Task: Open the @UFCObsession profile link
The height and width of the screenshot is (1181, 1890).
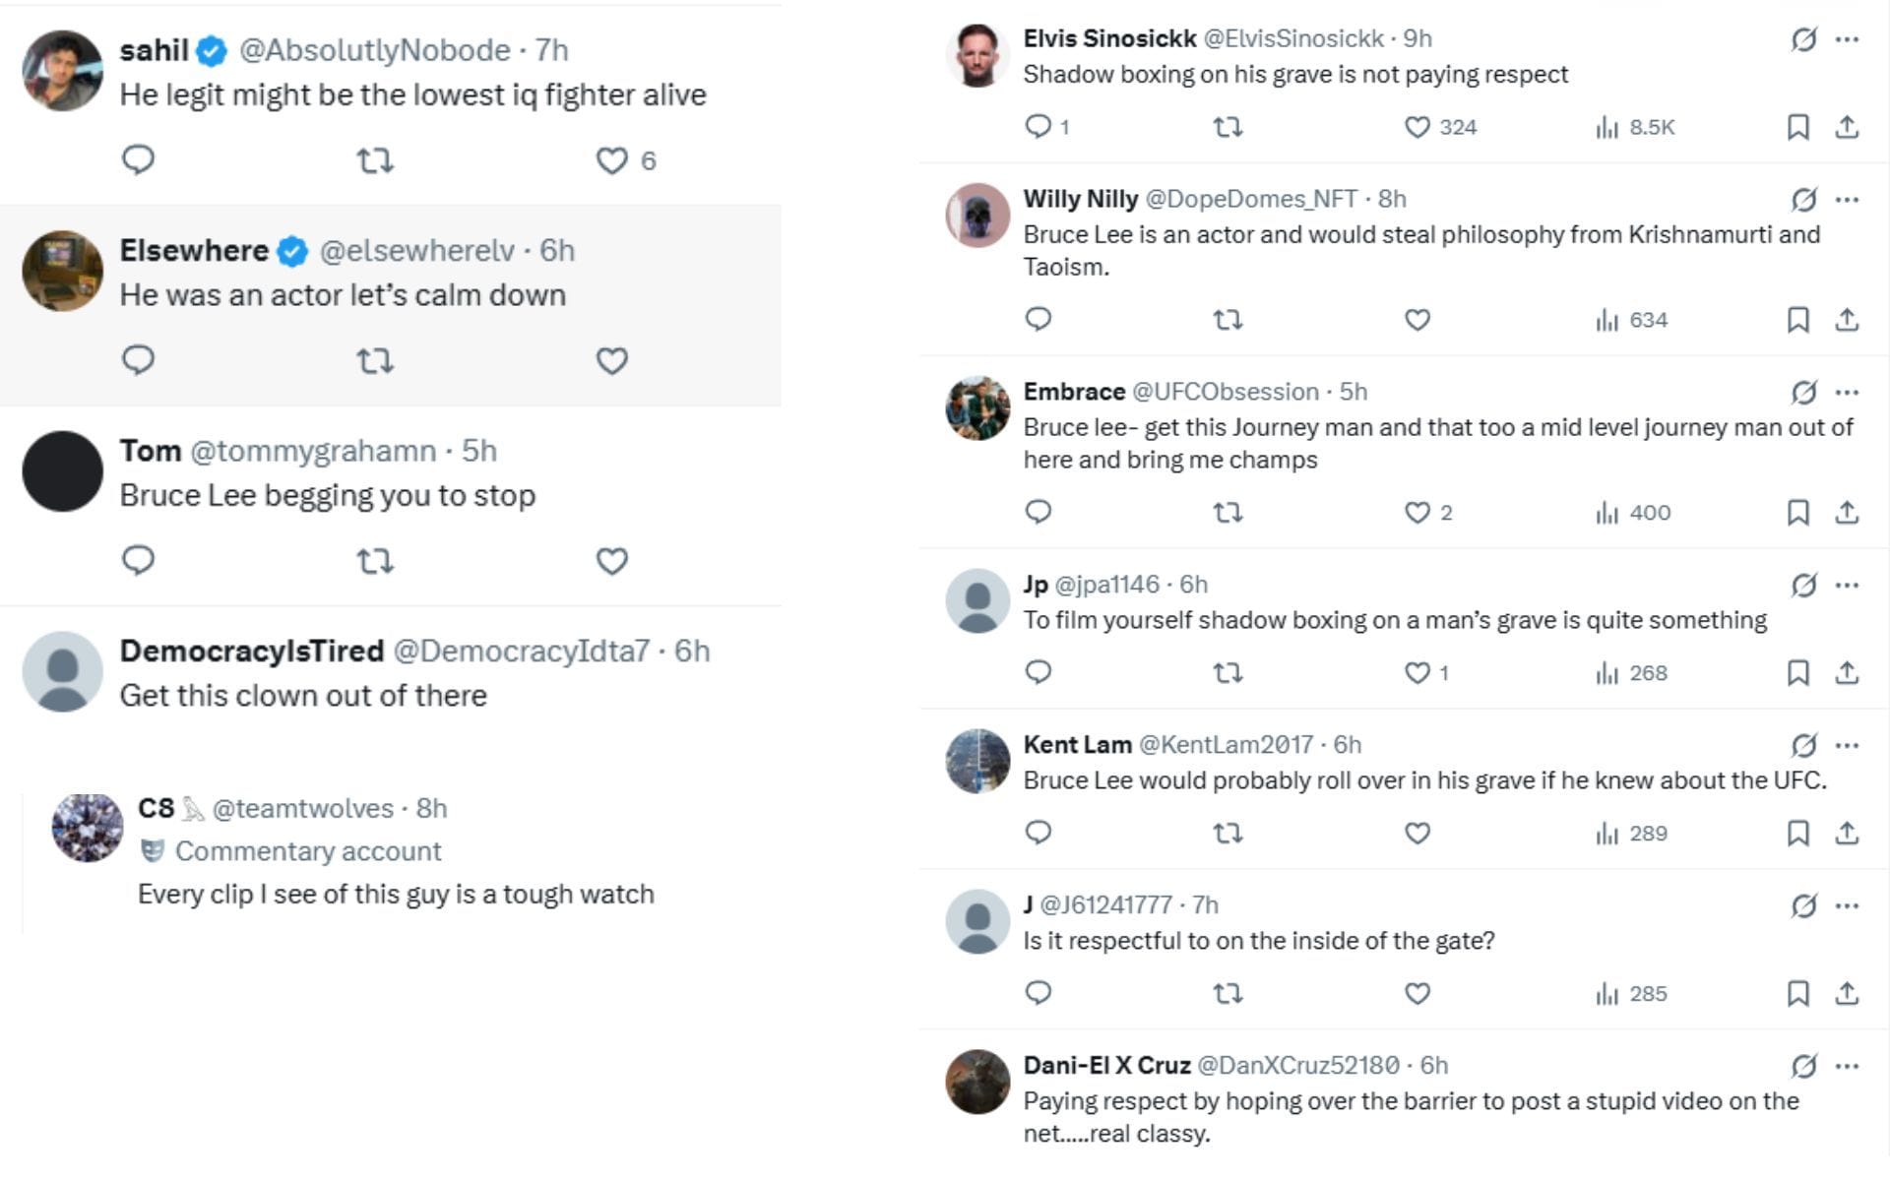Action: 1225,392
